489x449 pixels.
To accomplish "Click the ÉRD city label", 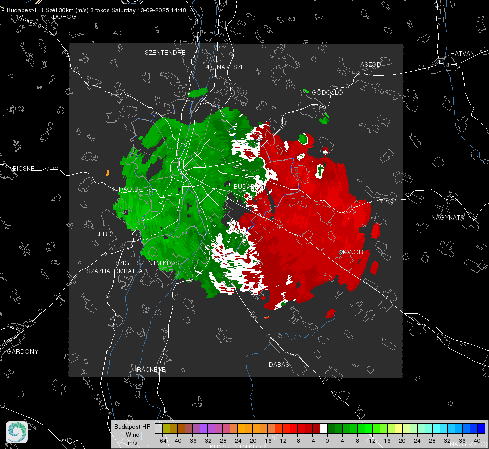I will pos(105,234).
